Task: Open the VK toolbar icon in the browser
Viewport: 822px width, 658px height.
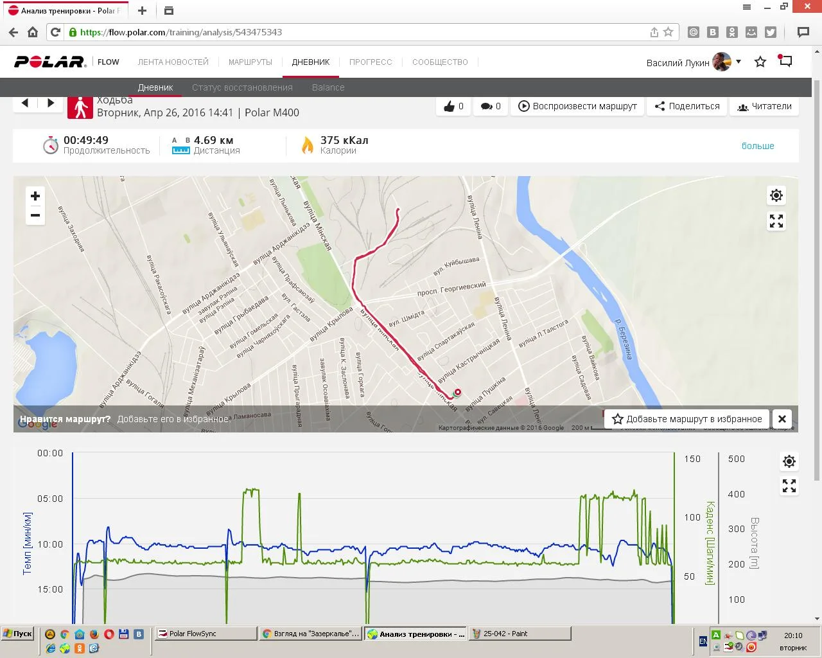Action: pos(713,32)
